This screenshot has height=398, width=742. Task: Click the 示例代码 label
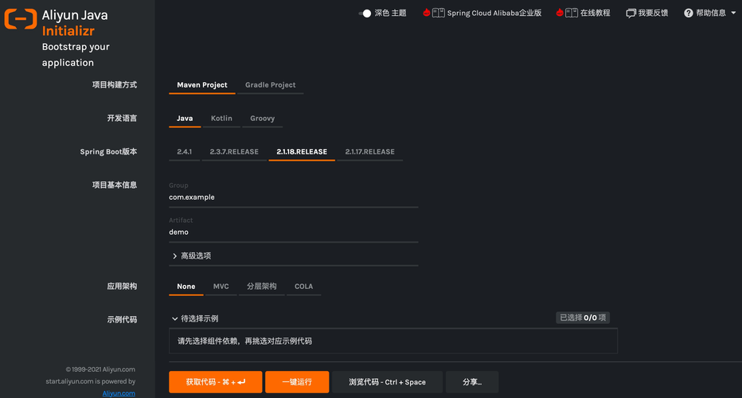click(122, 320)
